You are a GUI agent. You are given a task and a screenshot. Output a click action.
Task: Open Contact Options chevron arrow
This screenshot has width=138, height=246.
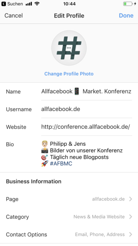(131, 234)
